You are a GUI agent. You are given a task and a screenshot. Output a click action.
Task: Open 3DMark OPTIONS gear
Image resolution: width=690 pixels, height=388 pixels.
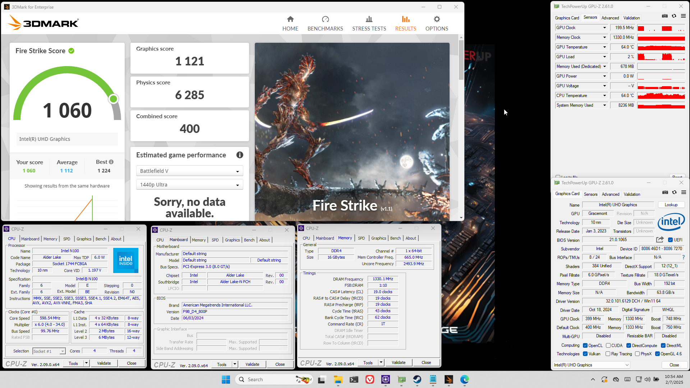click(437, 24)
